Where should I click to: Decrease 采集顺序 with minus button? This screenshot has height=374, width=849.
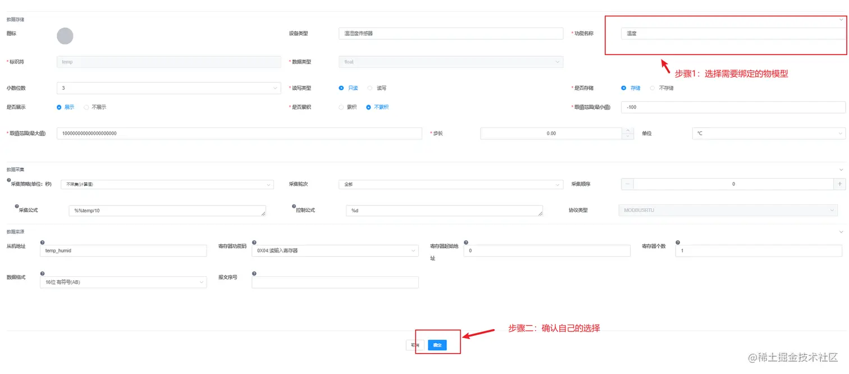627,184
